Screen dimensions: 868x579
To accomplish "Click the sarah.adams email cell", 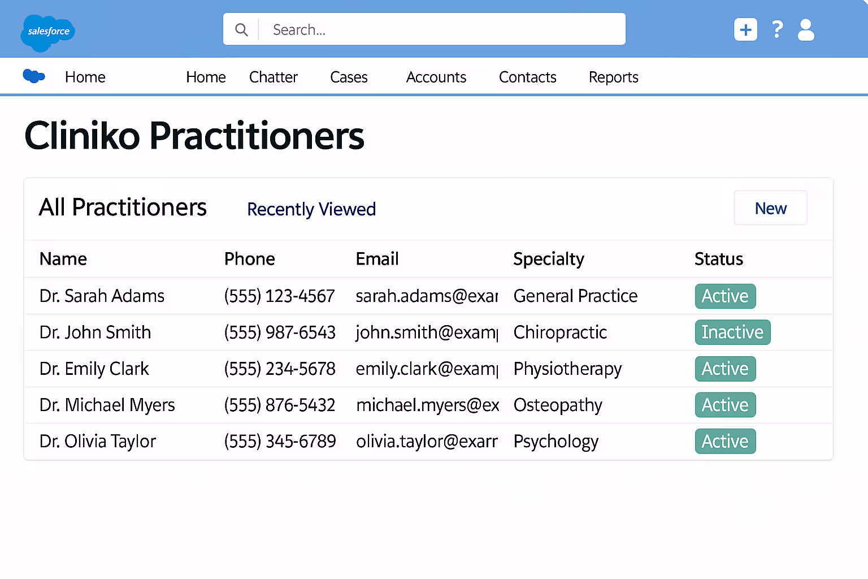I will click(427, 296).
